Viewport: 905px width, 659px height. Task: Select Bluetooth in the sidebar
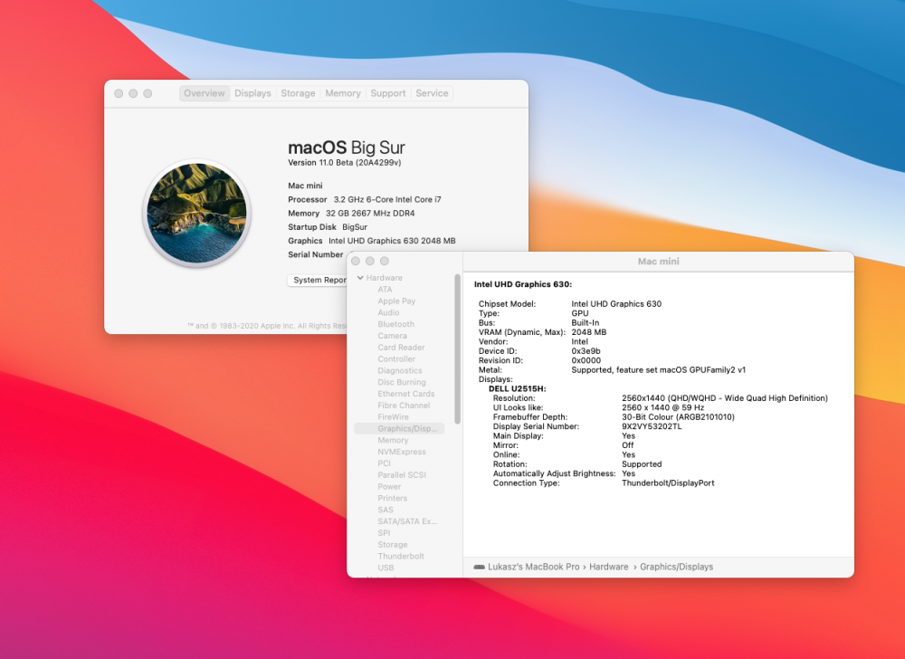(396, 324)
